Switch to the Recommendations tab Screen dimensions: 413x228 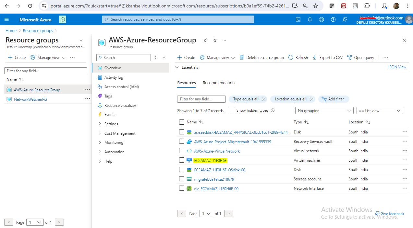coord(219,83)
